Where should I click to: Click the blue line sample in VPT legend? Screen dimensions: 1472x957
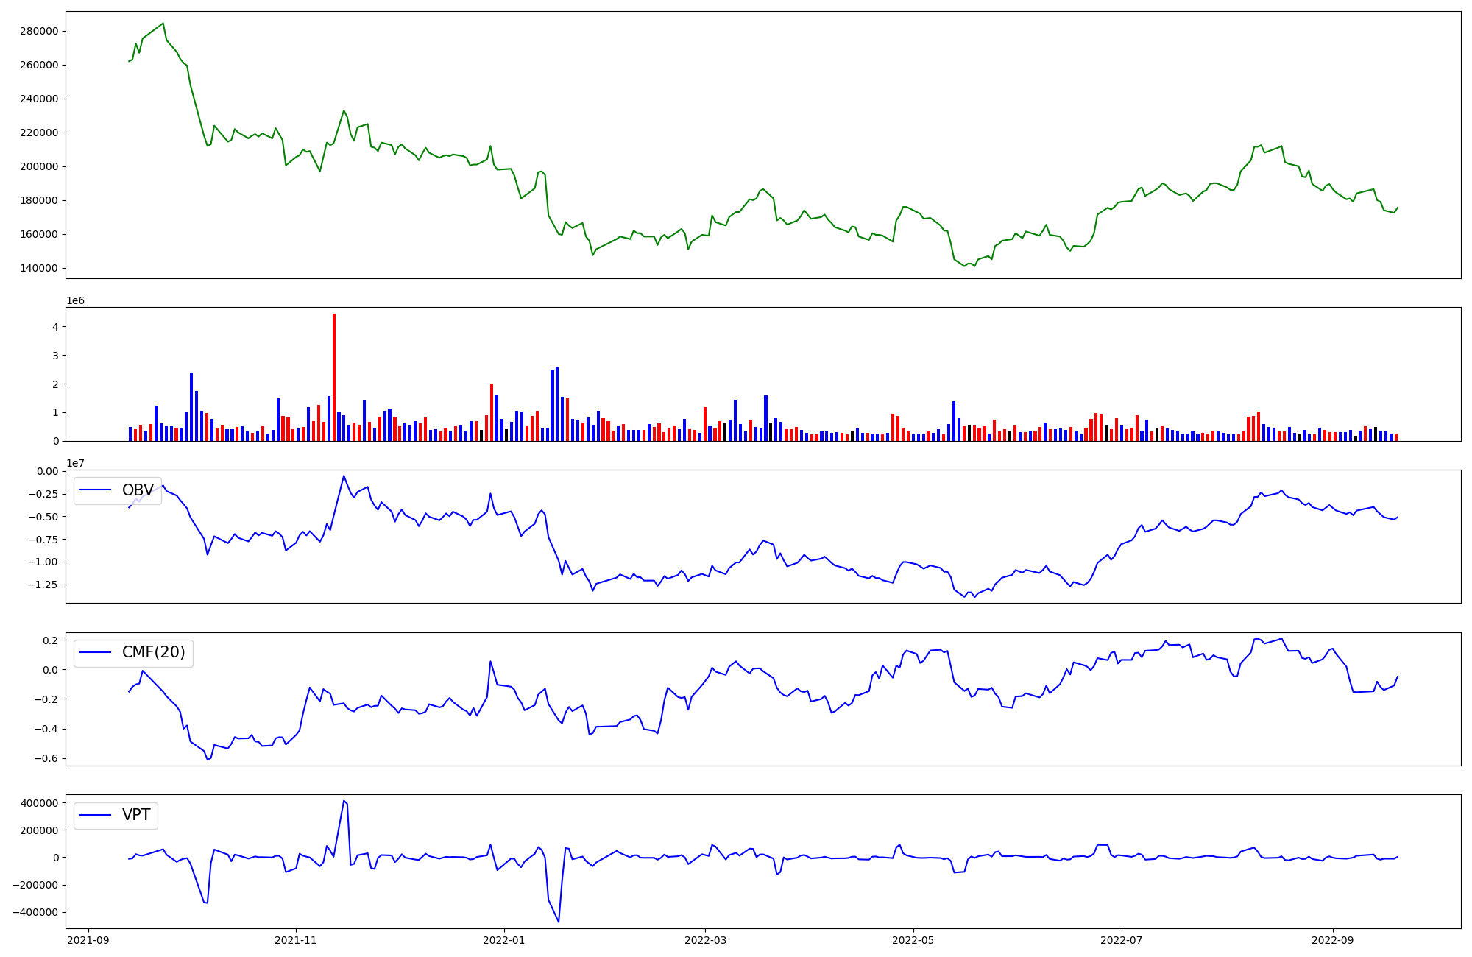pyautogui.click(x=95, y=815)
